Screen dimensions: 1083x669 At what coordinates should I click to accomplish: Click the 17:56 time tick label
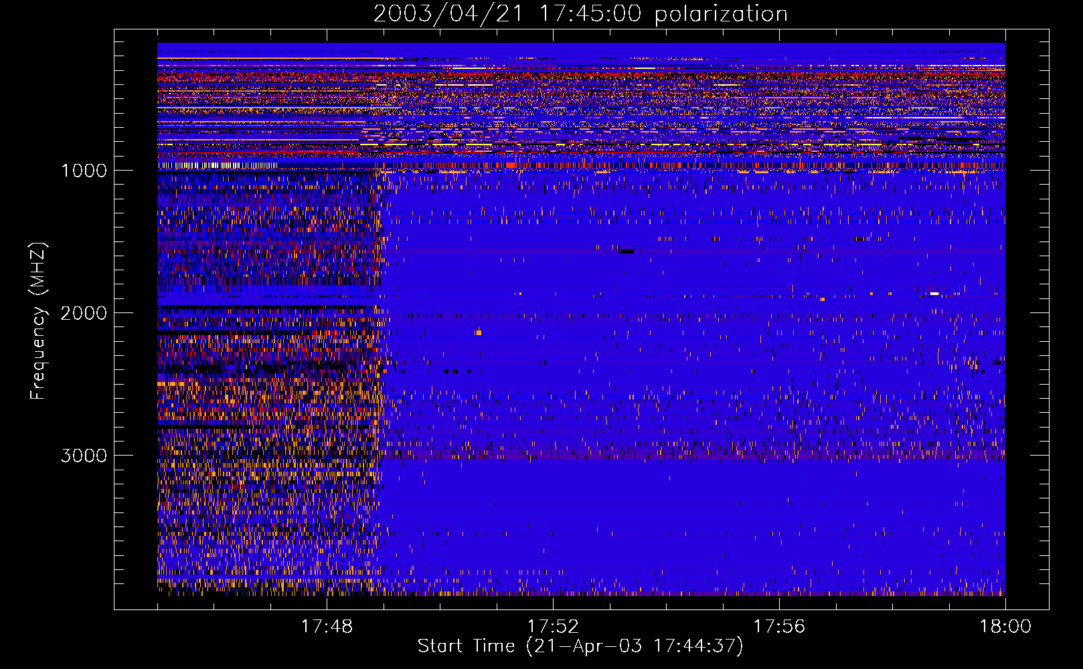(779, 627)
